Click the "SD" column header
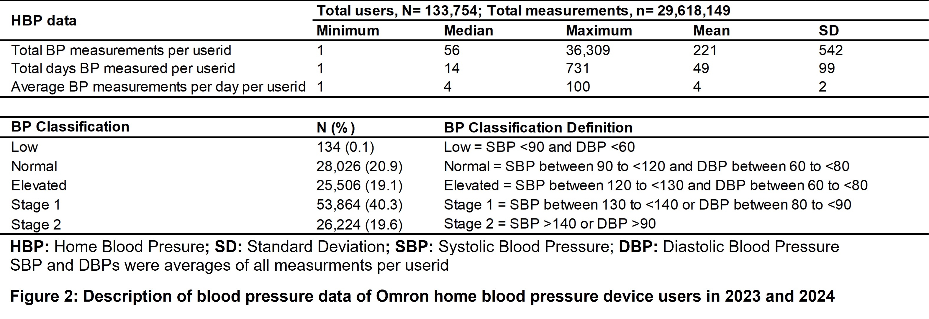Screen dimensions: 929x319 coord(828,31)
